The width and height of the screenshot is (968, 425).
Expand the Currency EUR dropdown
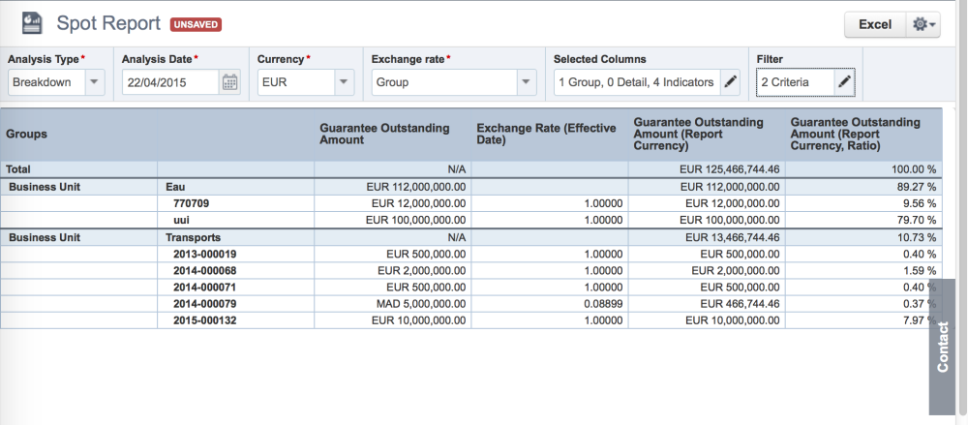point(344,82)
